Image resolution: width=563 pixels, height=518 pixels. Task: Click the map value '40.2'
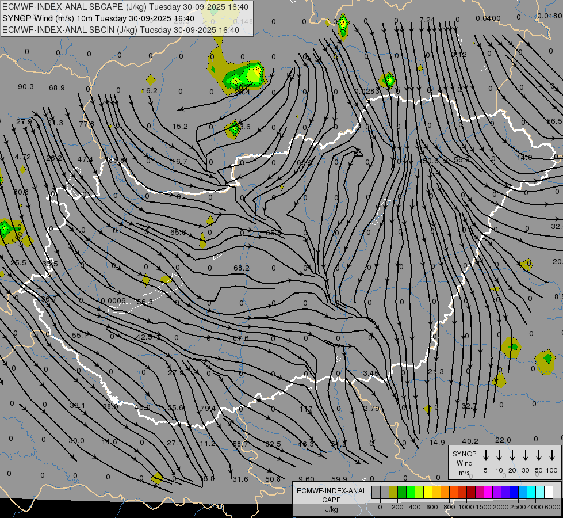(470, 441)
